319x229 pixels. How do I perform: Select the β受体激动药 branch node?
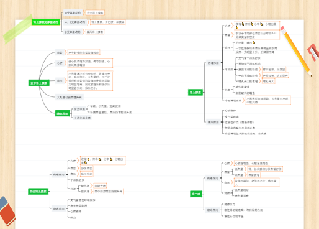pos(73,32)
